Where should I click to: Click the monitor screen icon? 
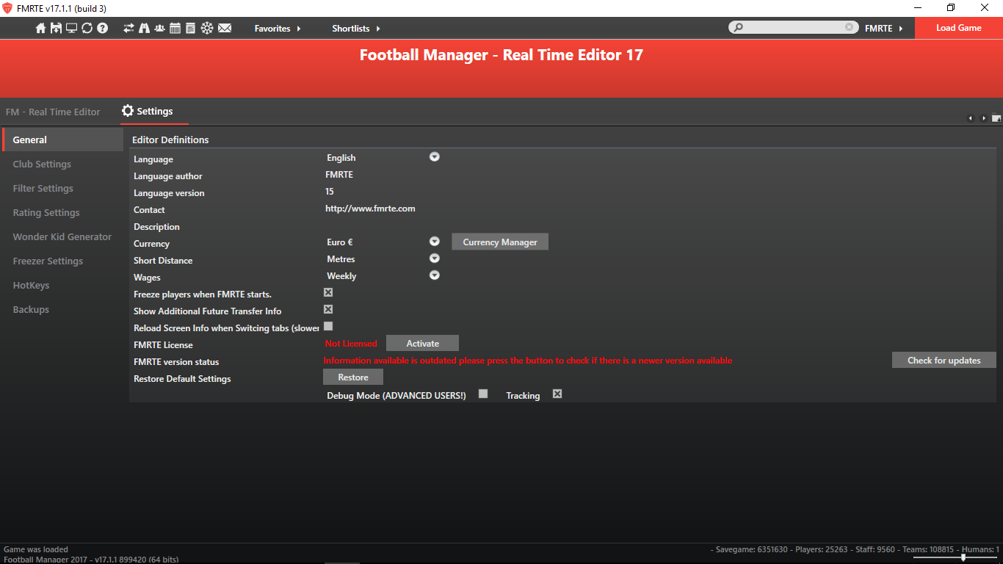tap(71, 28)
